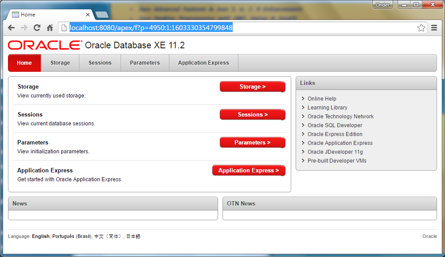Go back using browser back arrow
This screenshot has width=445, height=257.
pyautogui.click(x=12, y=28)
